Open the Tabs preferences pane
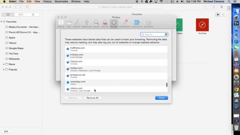This screenshot has width=240, height=135. click(x=69, y=24)
